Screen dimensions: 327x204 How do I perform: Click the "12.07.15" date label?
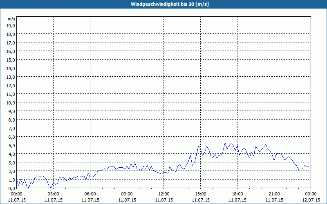click(311, 200)
